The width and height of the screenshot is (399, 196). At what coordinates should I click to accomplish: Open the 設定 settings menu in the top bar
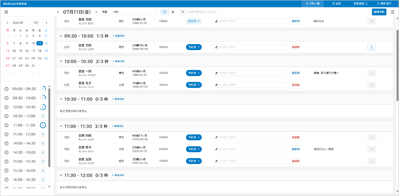(336, 3)
